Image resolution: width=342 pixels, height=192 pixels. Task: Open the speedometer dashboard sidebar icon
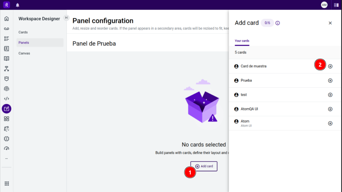pos(6,148)
